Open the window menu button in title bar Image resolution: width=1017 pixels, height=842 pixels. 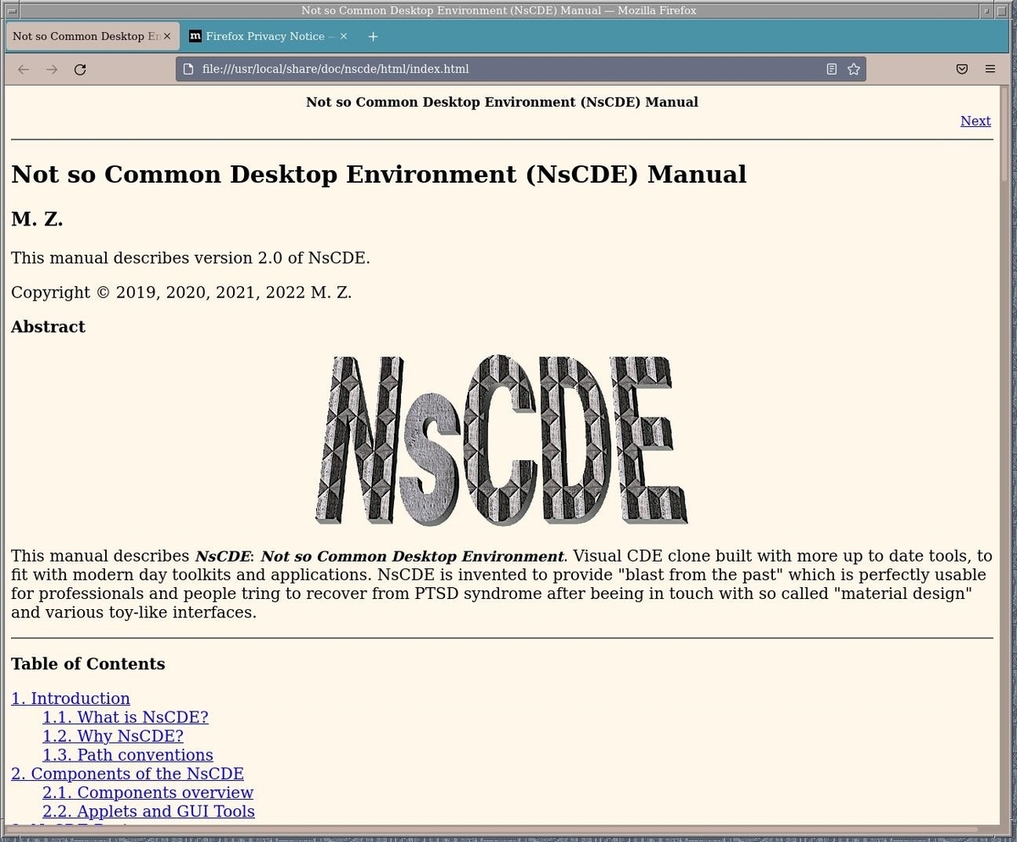[x=10, y=10]
